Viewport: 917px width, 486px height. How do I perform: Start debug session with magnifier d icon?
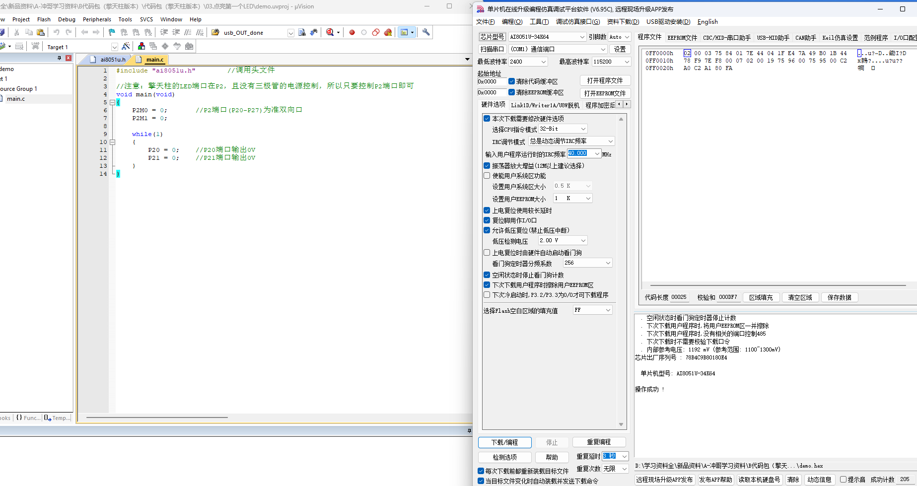click(x=330, y=32)
